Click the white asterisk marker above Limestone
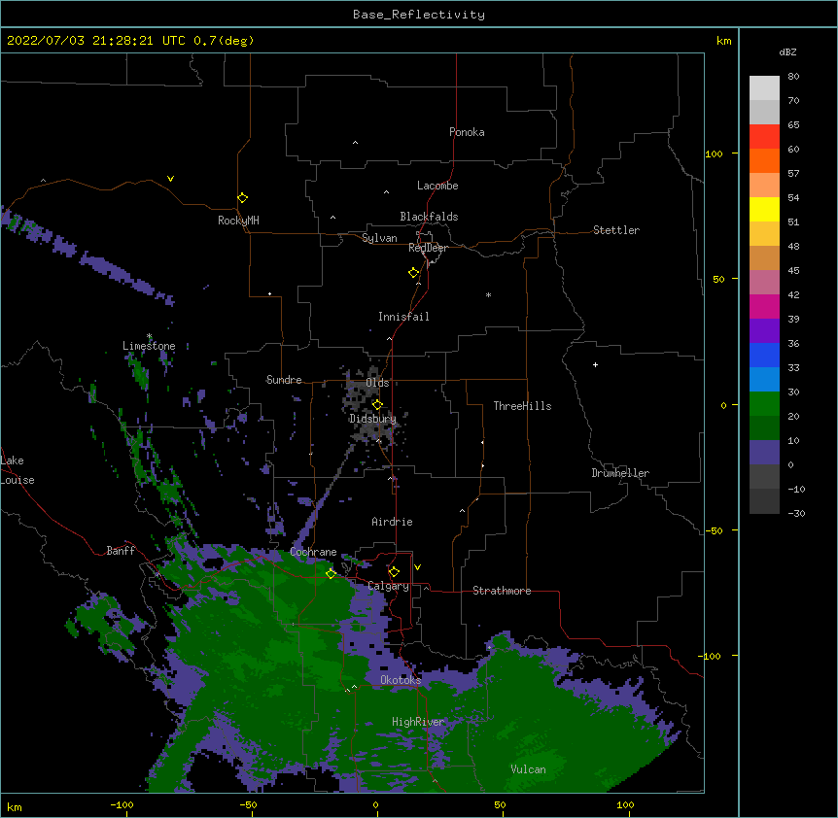838x818 pixels. click(x=149, y=336)
